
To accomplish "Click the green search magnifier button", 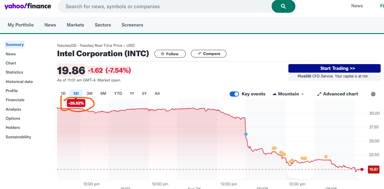I will [x=283, y=6].
